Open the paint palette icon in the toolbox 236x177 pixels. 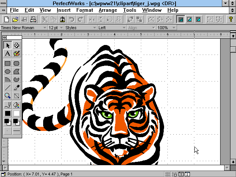coord(16,53)
